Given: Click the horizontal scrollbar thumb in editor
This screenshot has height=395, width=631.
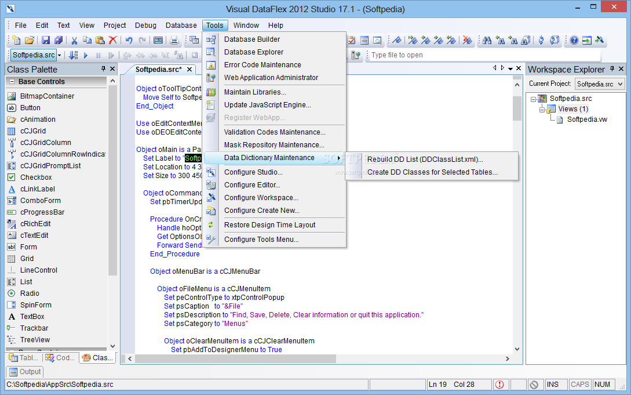Looking at the screenshot, I should click(235, 358).
